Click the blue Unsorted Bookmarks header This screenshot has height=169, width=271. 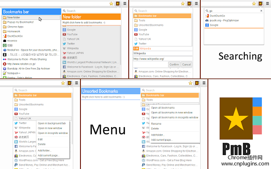tap(111, 91)
